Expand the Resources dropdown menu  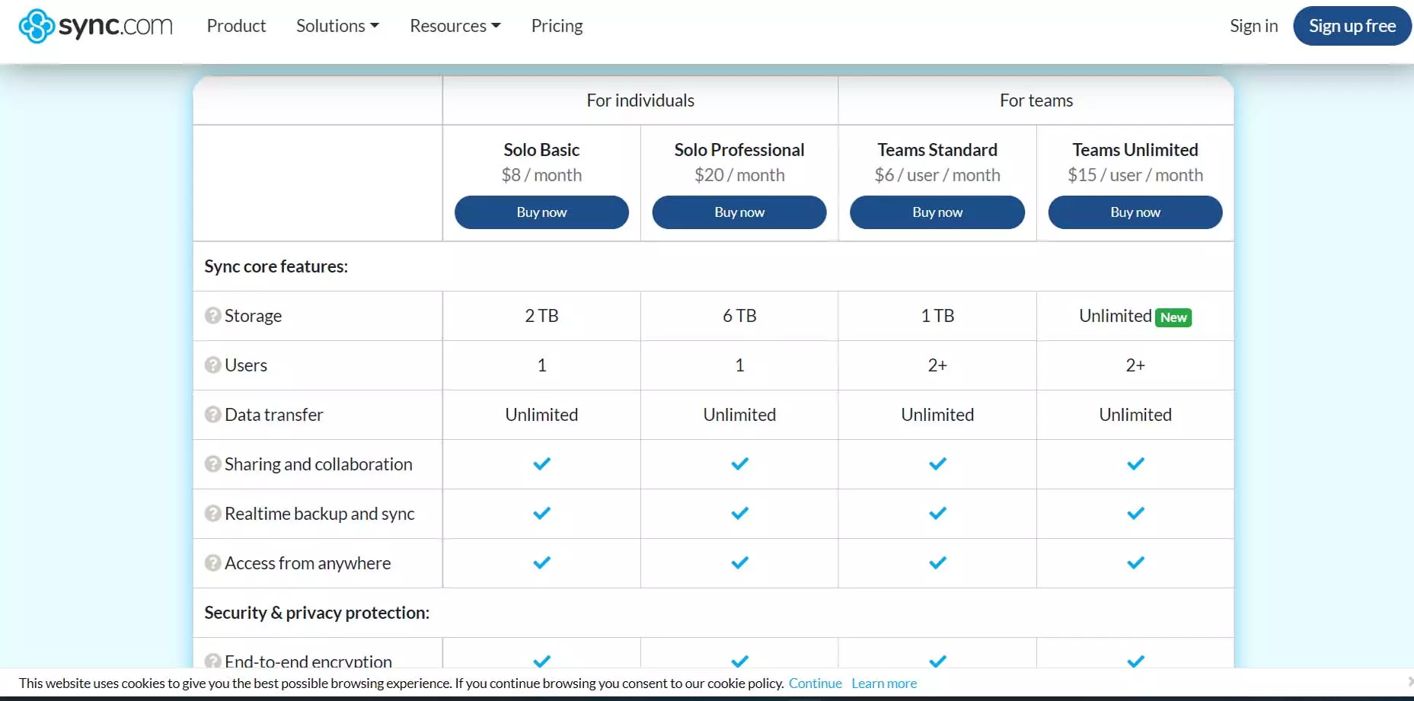tap(455, 26)
